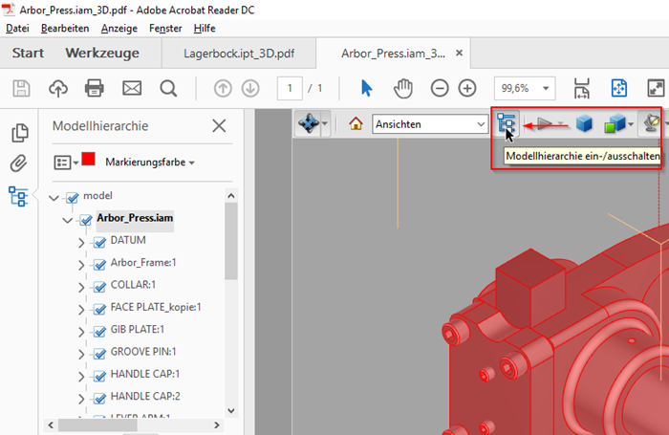Click the blue cube projection icon

584,123
